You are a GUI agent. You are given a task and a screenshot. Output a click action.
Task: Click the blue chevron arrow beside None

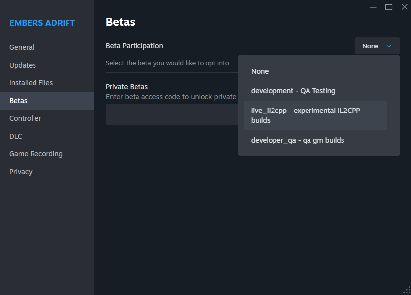389,46
